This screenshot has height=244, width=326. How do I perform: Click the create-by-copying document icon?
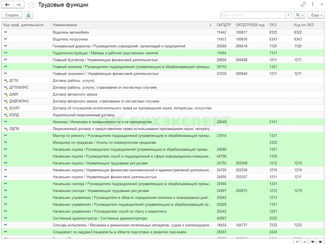[29, 15]
